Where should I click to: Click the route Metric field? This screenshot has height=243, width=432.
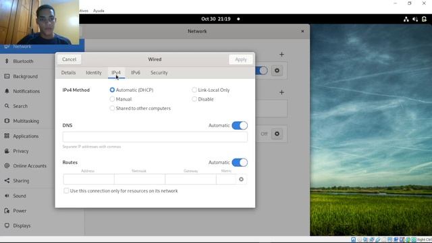click(226, 180)
